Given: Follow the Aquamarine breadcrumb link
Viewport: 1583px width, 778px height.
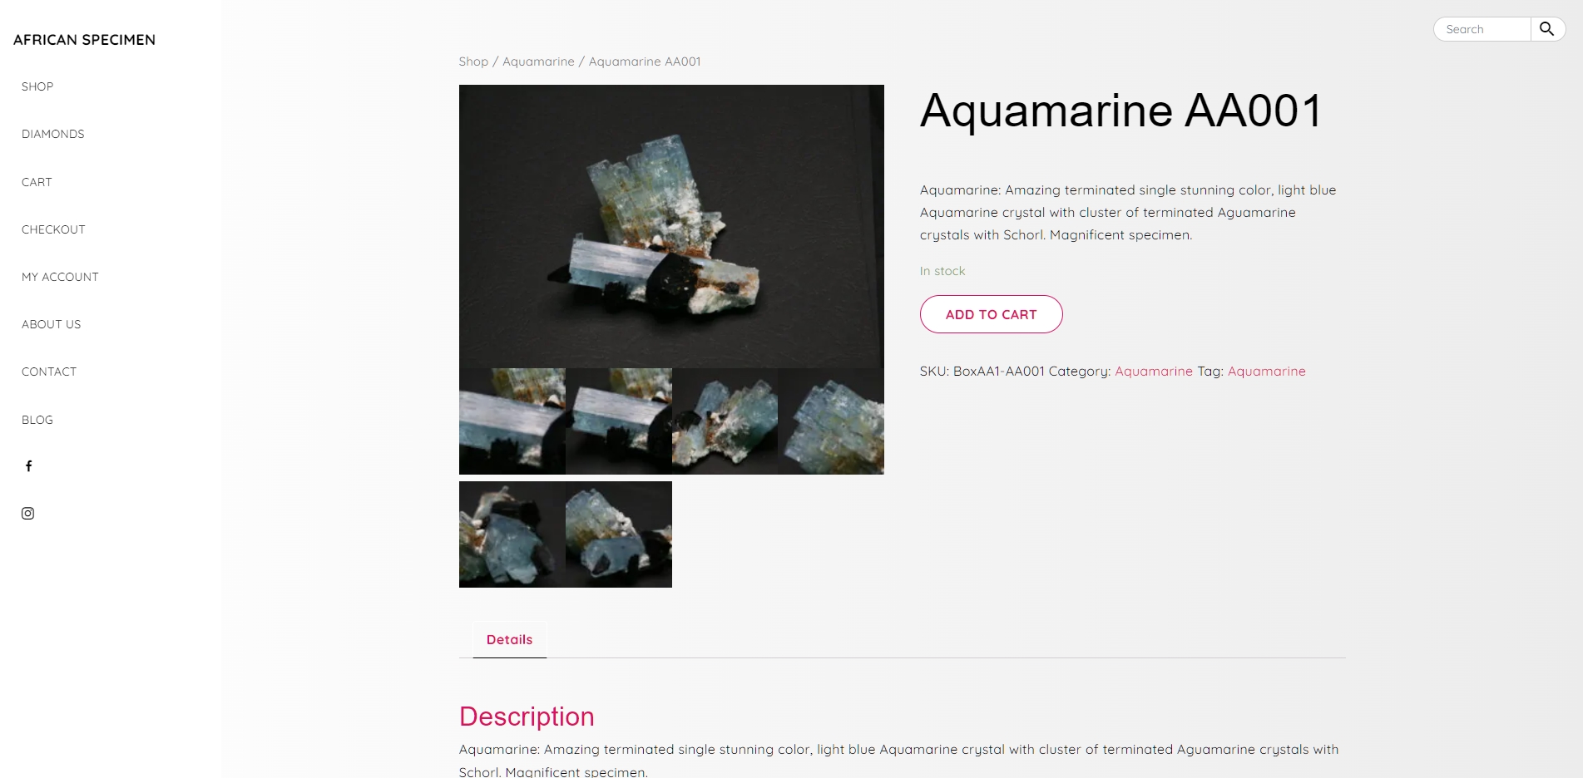Looking at the screenshot, I should point(538,62).
